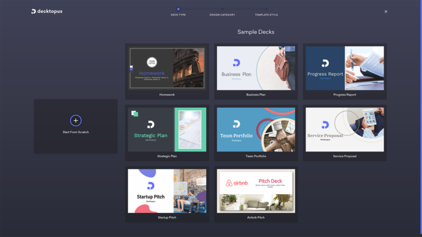Image resolution: width=422 pixels, height=237 pixels.
Task: Click the Decktopus logo in header
Action: pyautogui.click(x=47, y=11)
